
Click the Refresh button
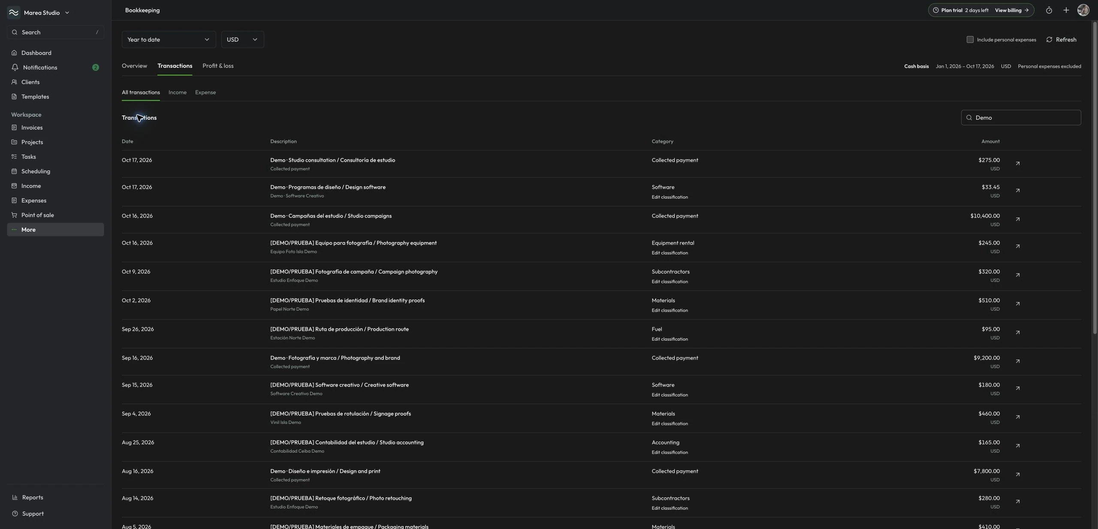coord(1061,39)
